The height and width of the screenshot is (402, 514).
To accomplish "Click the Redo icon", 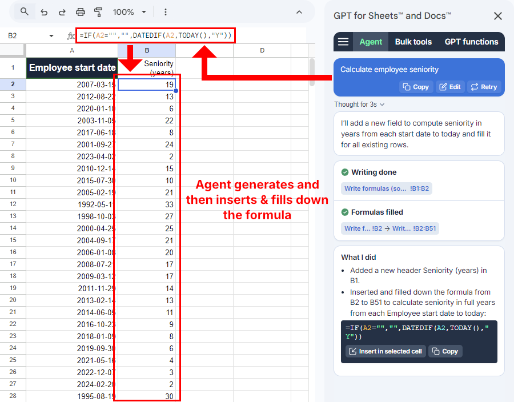I will (x=62, y=11).
